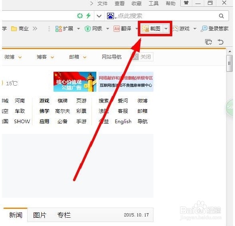This screenshot has width=235, height=226.
Task: Choose search engine via Baidu paw icon
Action: pyautogui.click(x=111, y=16)
